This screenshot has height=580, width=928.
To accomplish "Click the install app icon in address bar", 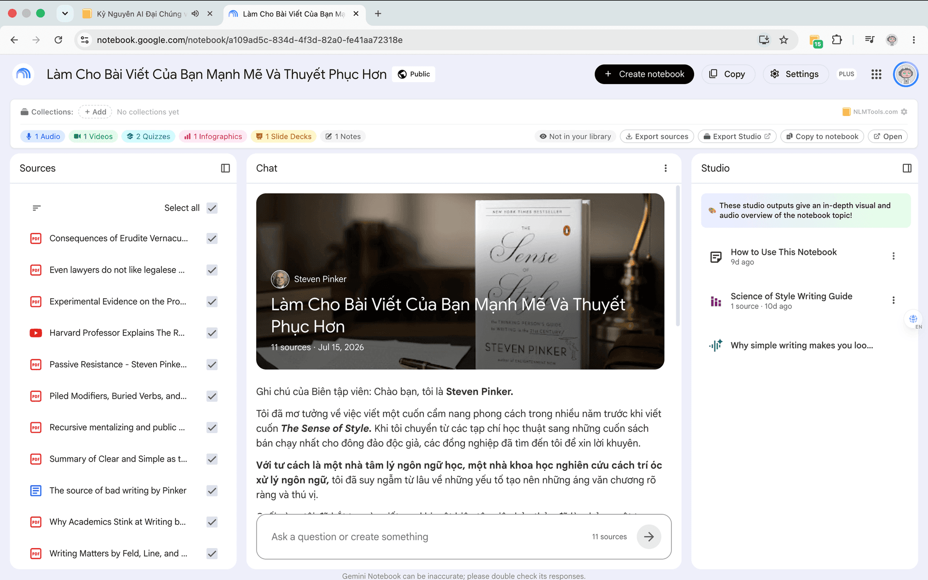I will pos(764,40).
